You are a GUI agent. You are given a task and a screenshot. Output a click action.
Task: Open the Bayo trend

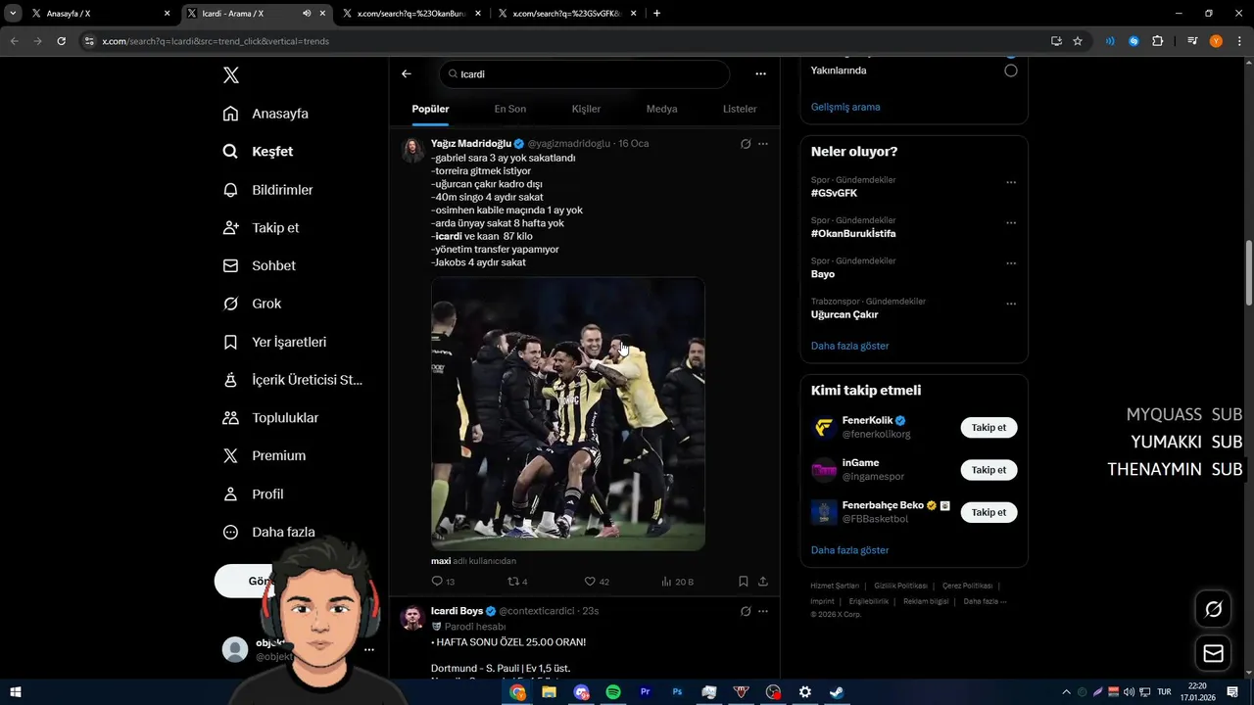pyautogui.click(x=823, y=274)
